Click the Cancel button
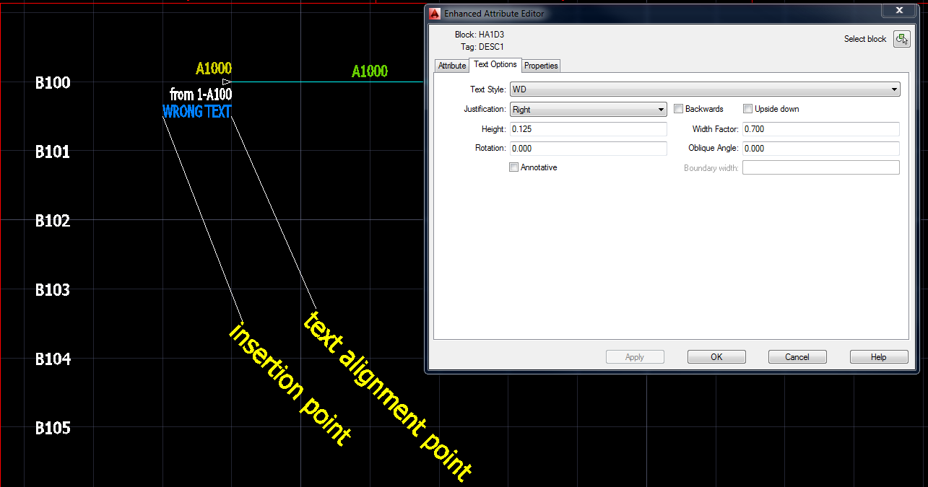This screenshot has width=928, height=487. (x=797, y=356)
